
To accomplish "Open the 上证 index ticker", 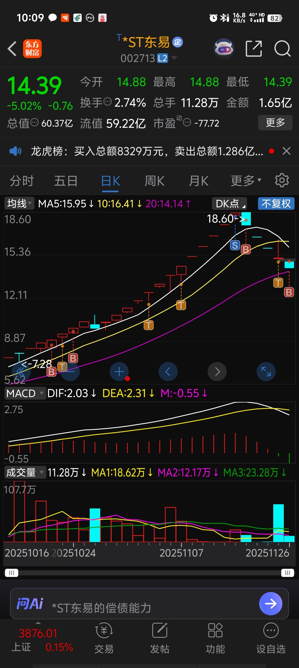I will pyautogui.click(x=42, y=640).
